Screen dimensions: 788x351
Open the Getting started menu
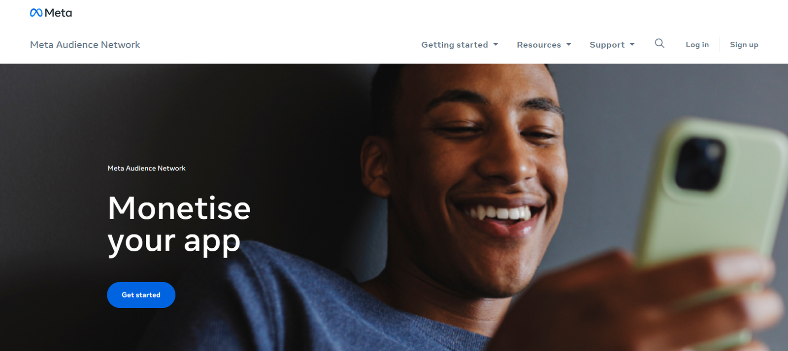[x=455, y=45]
